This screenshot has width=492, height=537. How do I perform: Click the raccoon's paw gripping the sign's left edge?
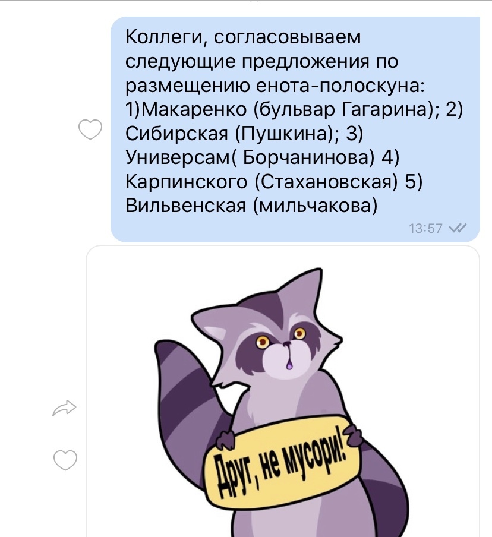click(225, 440)
